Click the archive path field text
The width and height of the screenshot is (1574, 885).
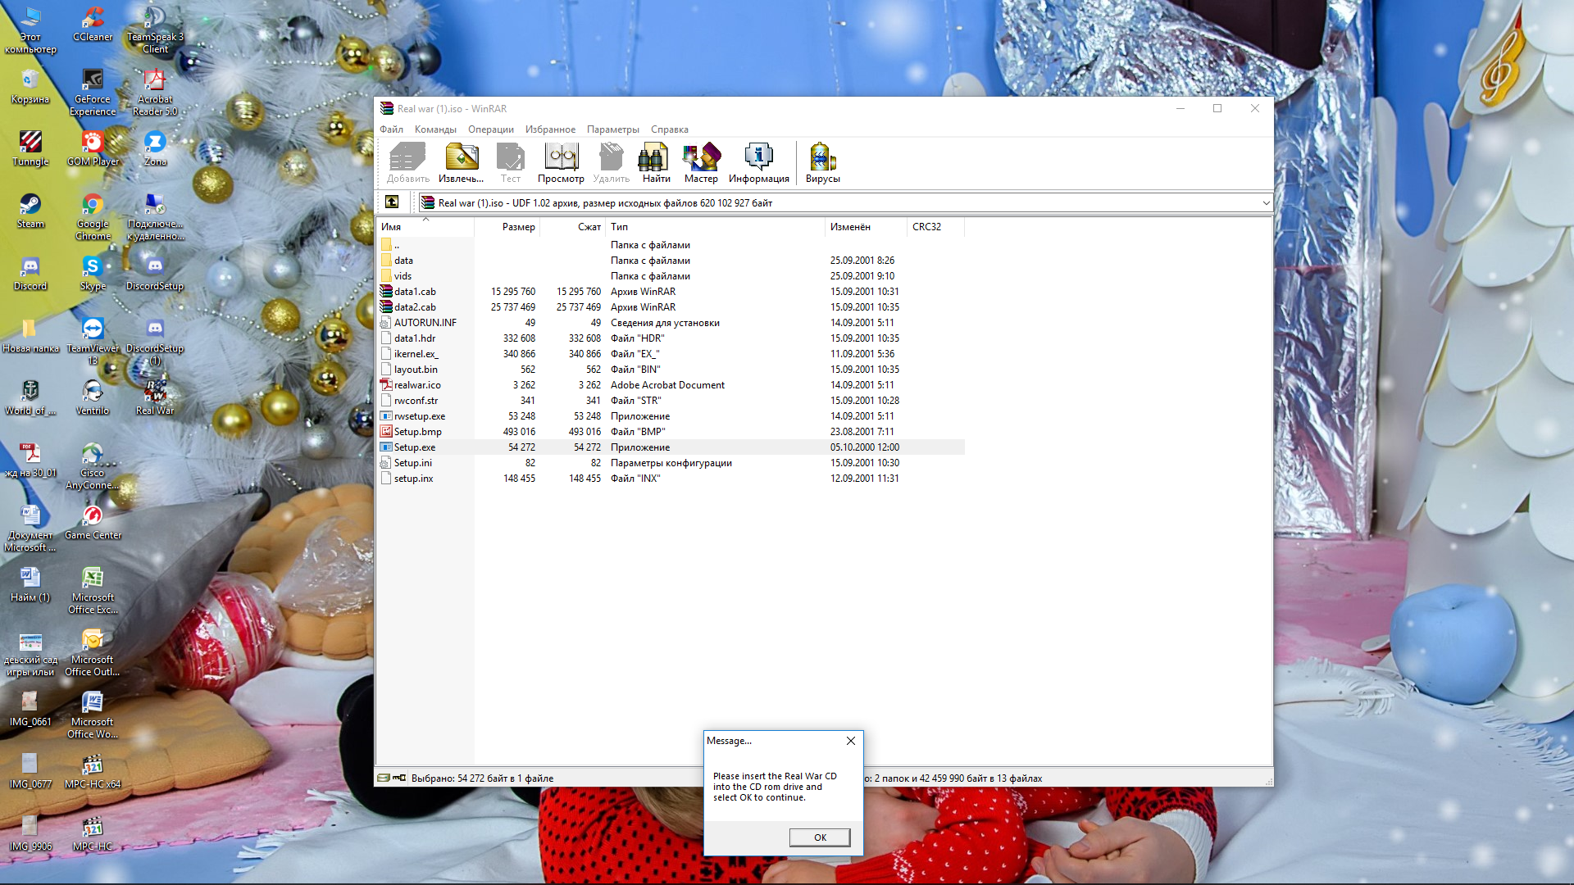click(x=605, y=202)
